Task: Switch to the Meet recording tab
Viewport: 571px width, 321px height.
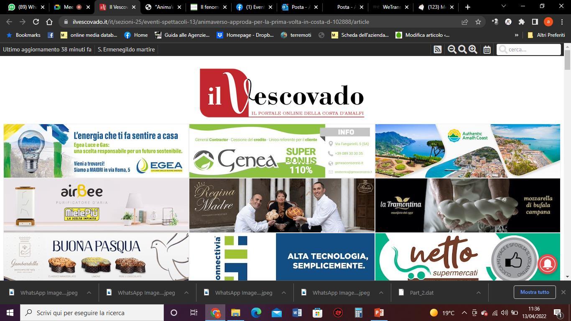Action: coord(71,7)
